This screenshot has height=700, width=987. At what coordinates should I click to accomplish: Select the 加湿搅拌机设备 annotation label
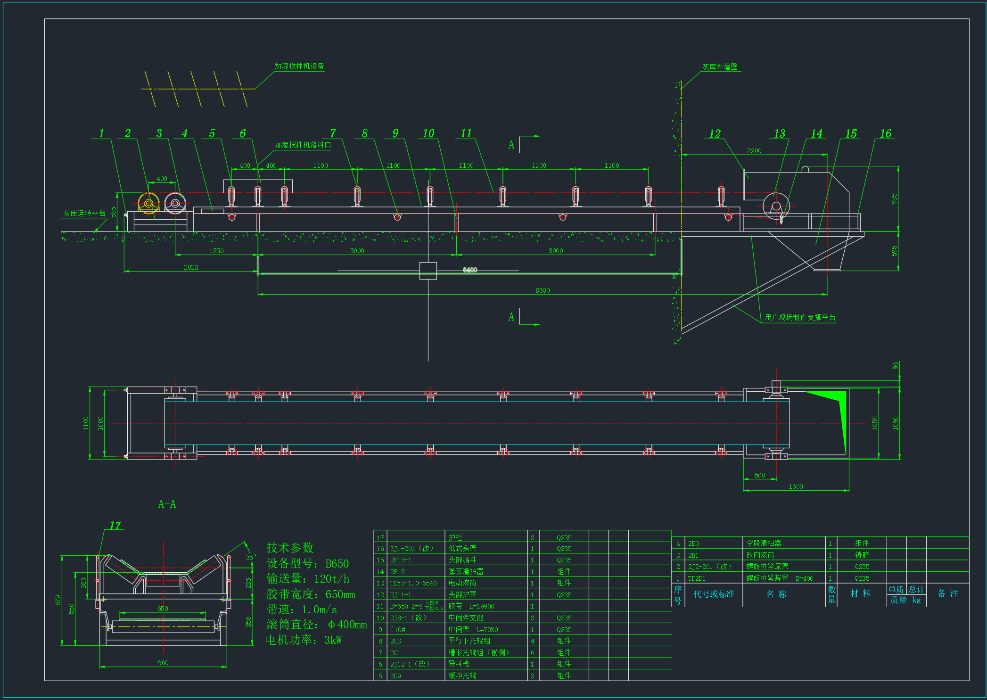point(299,66)
